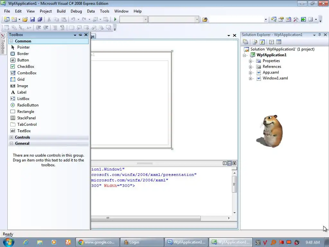Open Solution Explorer from toolbar icon
The image size is (329, 247).
(273, 19)
